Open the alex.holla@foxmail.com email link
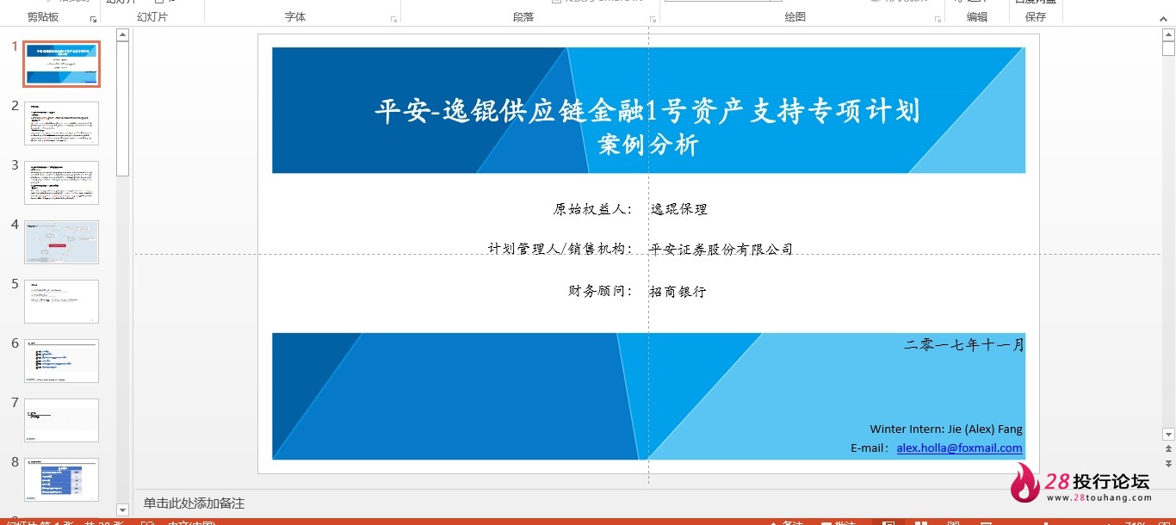The image size is (1176, 525). [959, 448]
